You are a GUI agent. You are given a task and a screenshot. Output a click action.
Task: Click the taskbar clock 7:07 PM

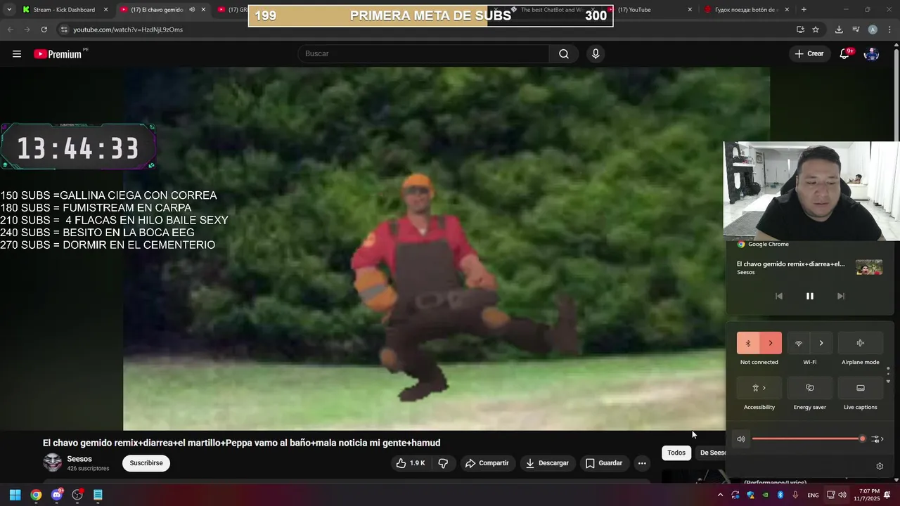(866, 495)
